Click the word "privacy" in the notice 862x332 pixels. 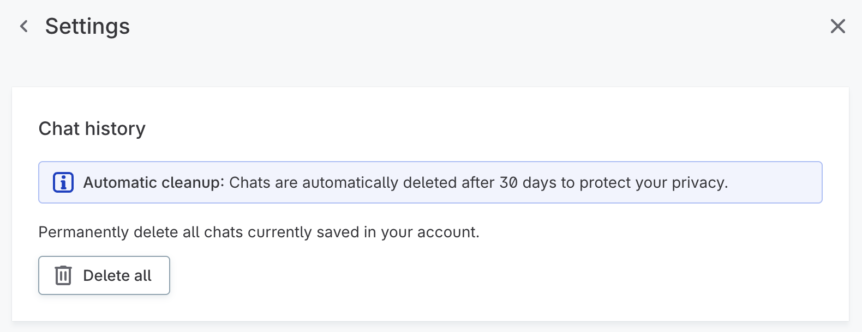(x=698, y=182)
